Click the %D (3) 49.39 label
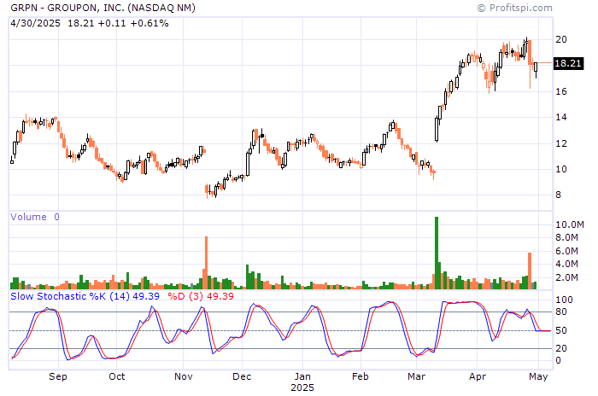Screen dimensions: 598x396 tap(201, 296)
